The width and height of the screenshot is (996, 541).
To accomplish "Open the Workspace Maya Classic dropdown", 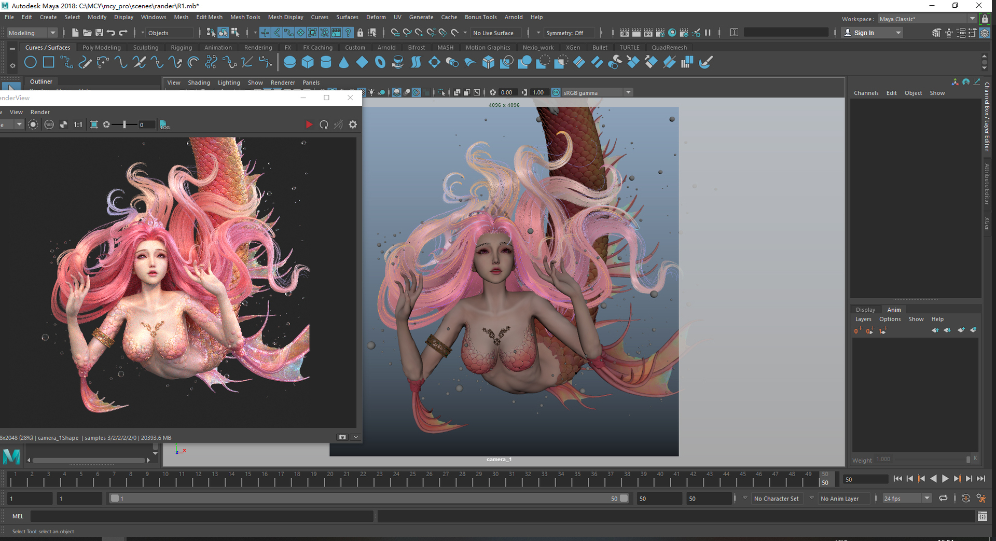I will (x=927, y=19).
